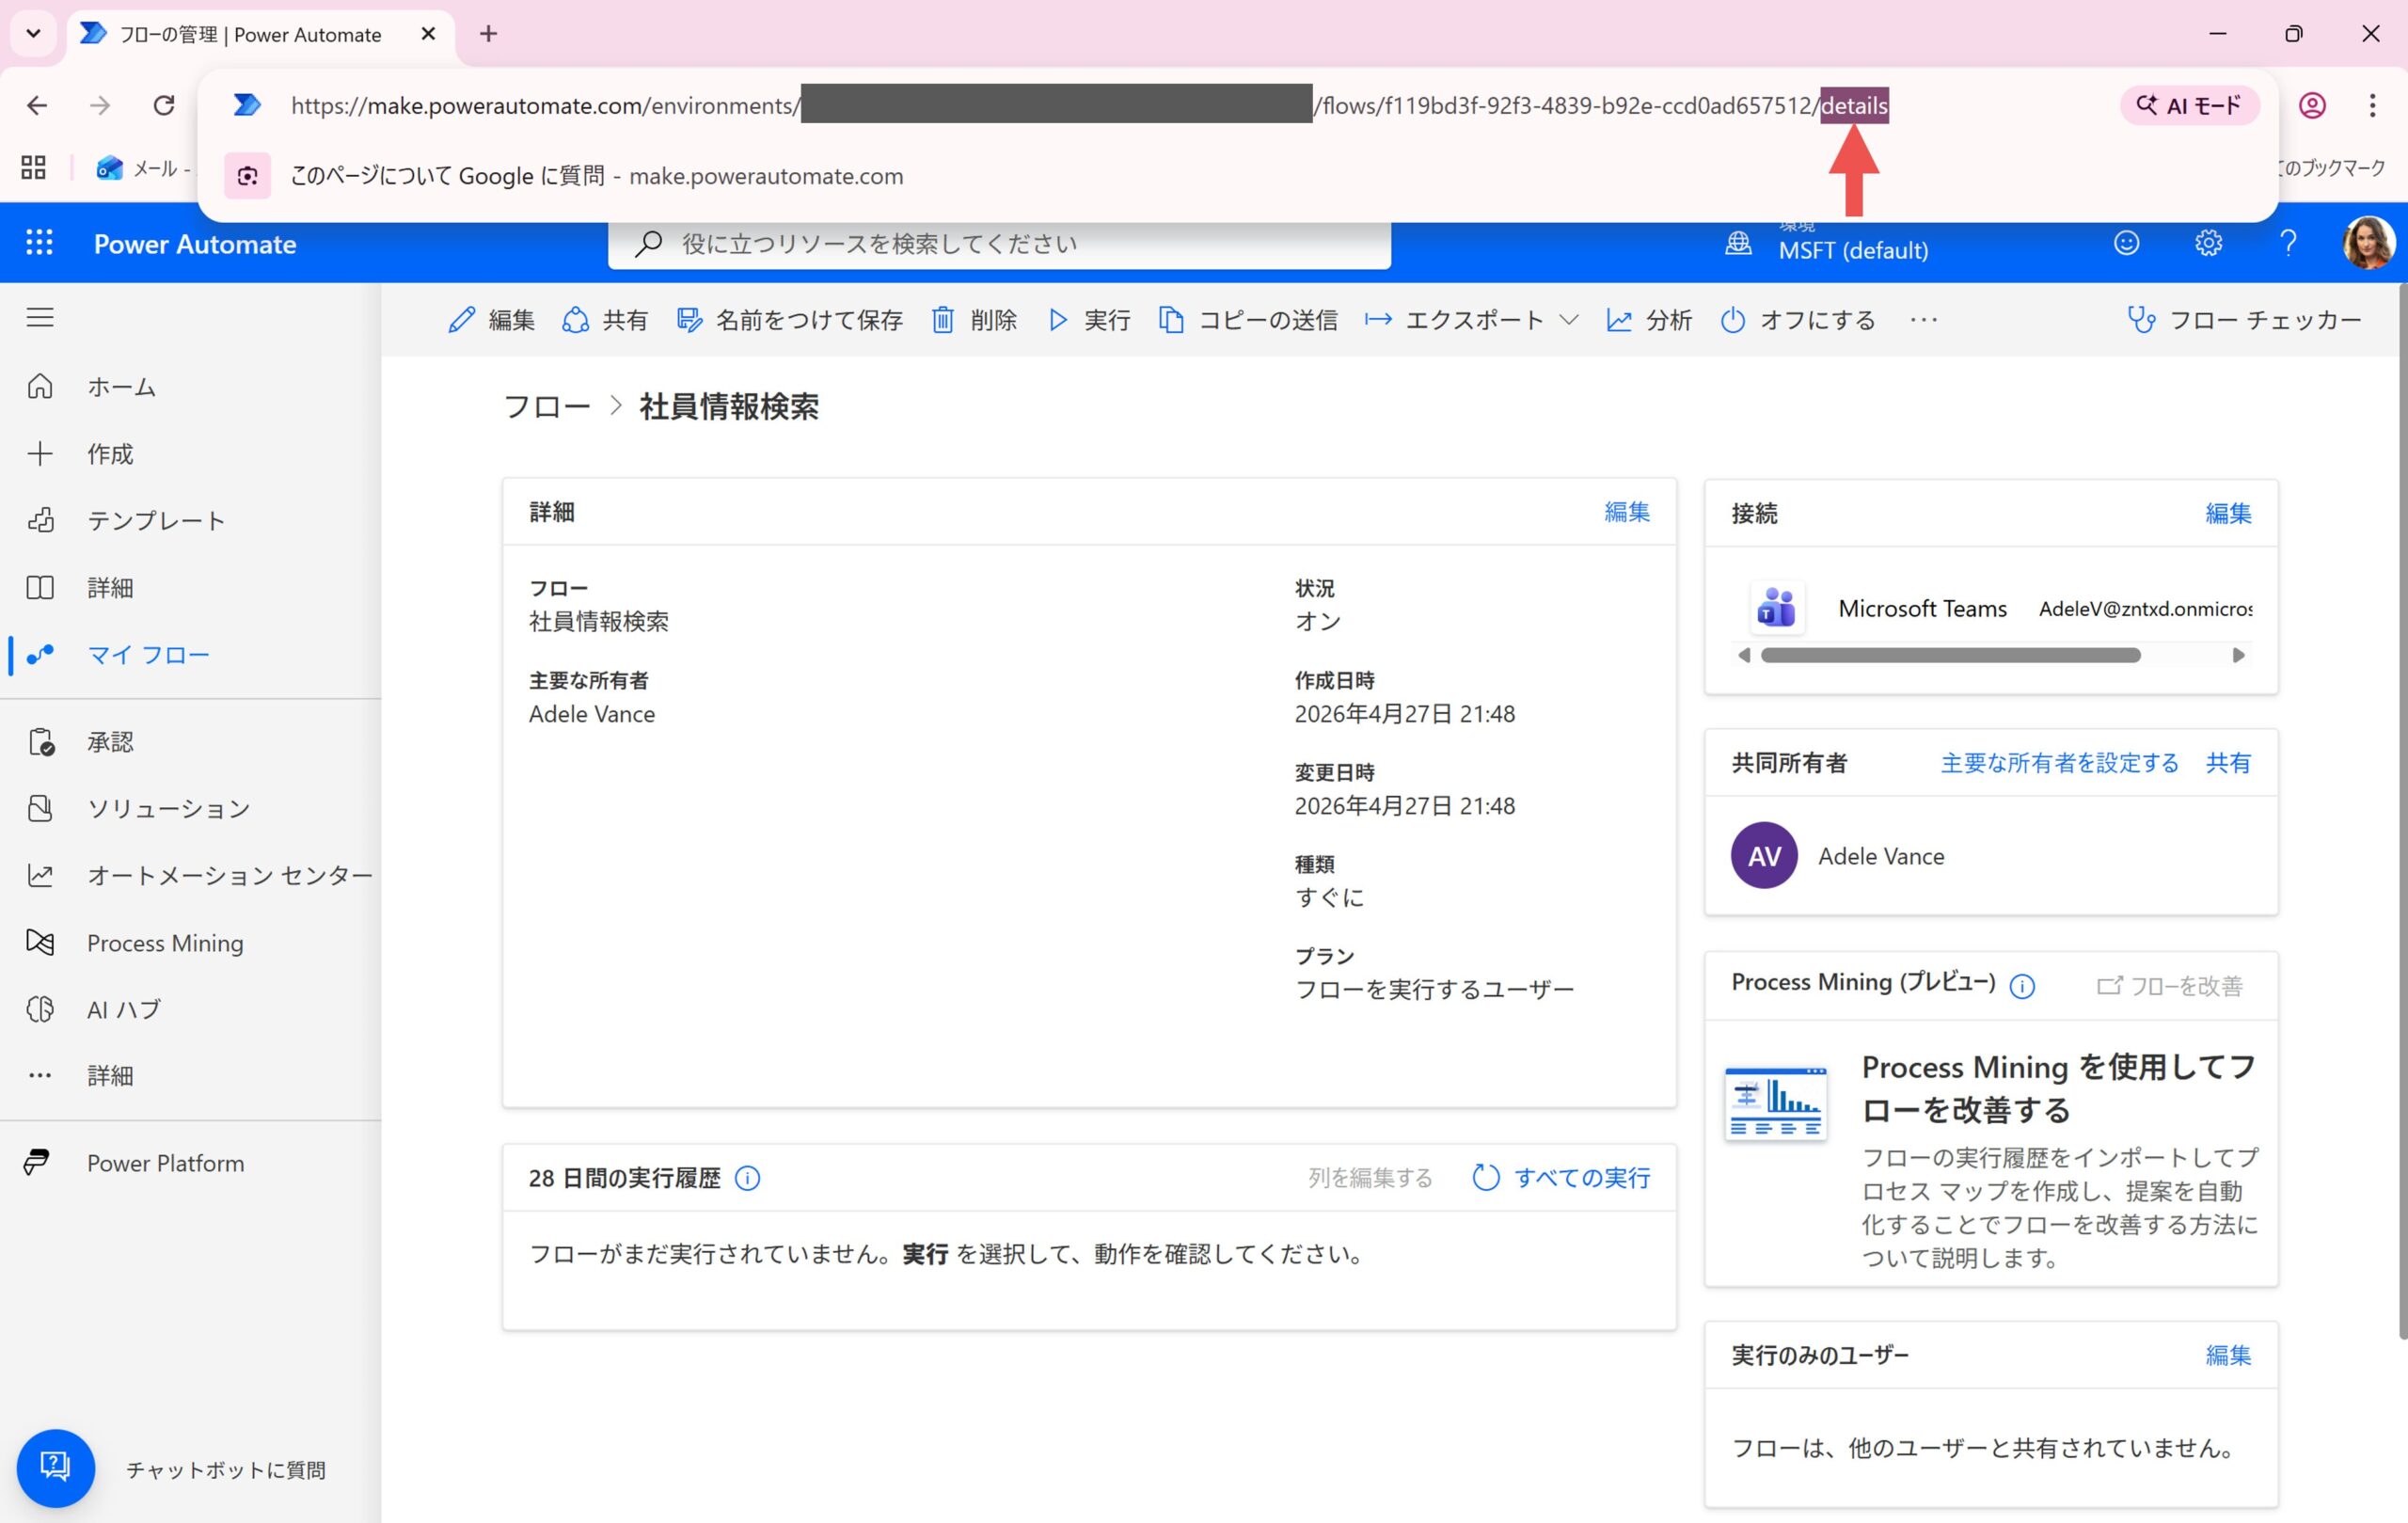Open the settings gear in the header
Viewport: 2408px width, 1523px height.
(x=2208, y=243)
